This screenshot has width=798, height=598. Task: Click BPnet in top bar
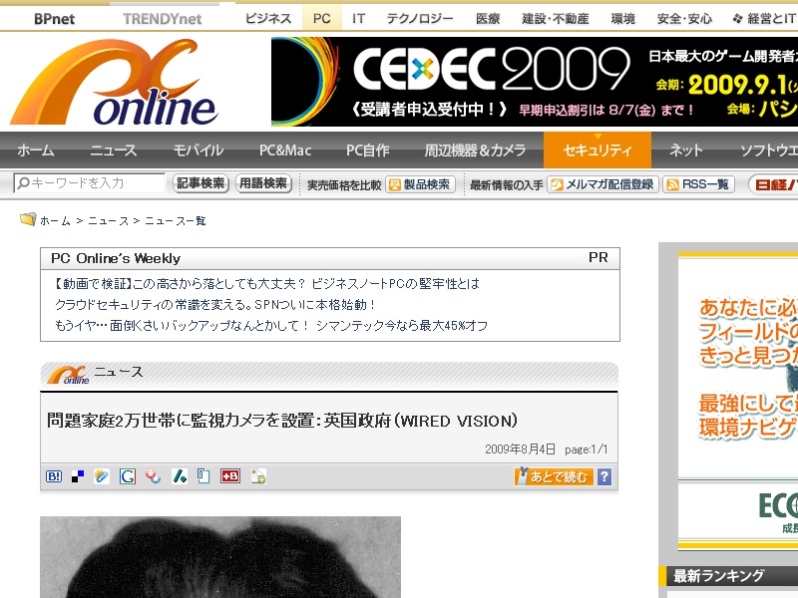point(55,19)
